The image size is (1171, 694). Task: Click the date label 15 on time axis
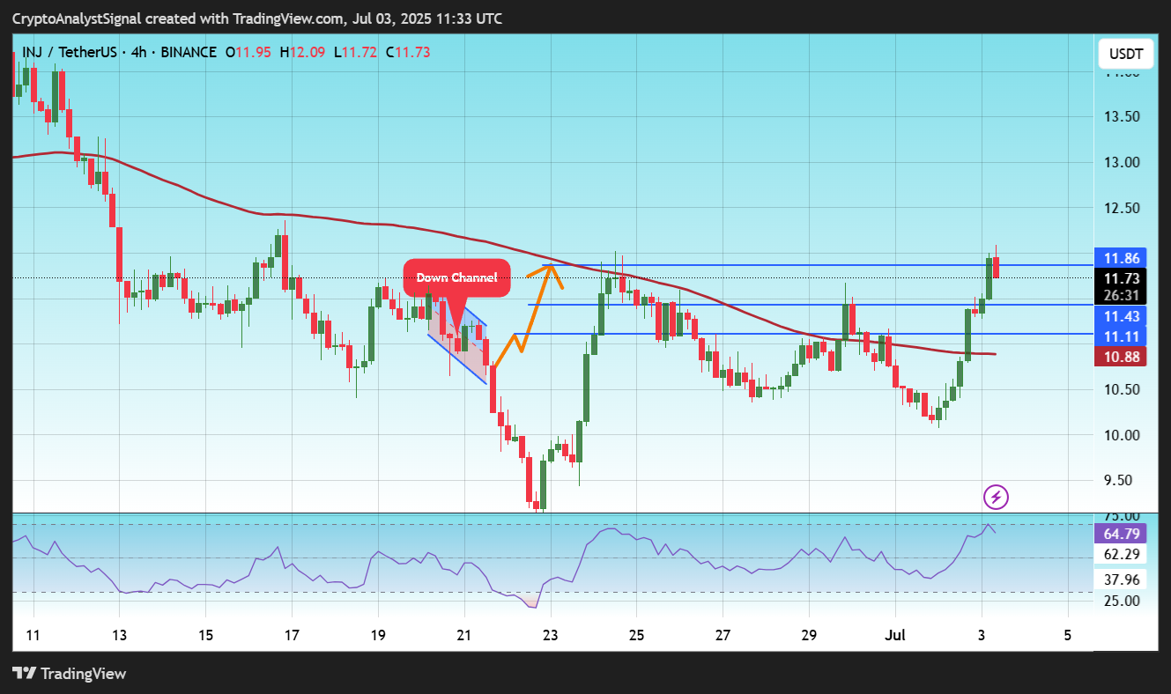(205, 634)
